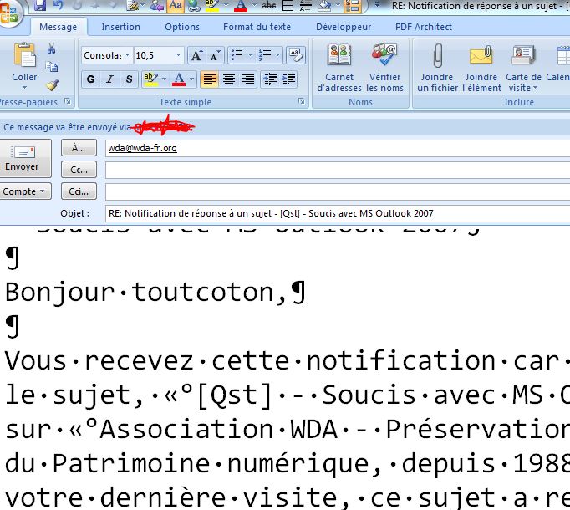Click the format painter brush icon
Image resolution: width=570 pixels, height=510 pixels.
tap(52, 84)
